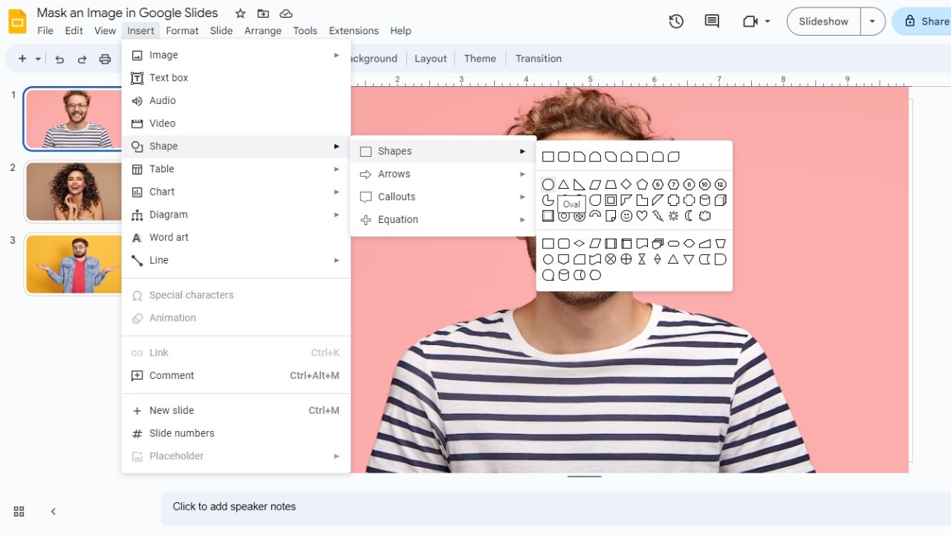Choose the Cube shape
This screenshot has width=951, height=535.
(x=721, y=200)
